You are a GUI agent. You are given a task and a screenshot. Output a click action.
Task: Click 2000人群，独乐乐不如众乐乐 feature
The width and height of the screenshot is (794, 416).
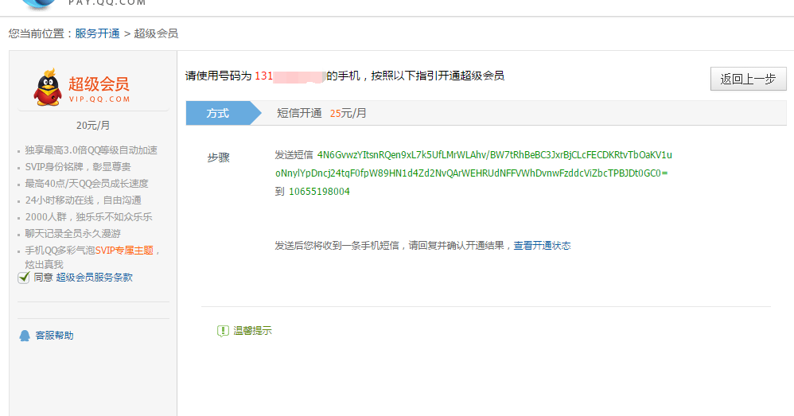[x=88, y=217]
